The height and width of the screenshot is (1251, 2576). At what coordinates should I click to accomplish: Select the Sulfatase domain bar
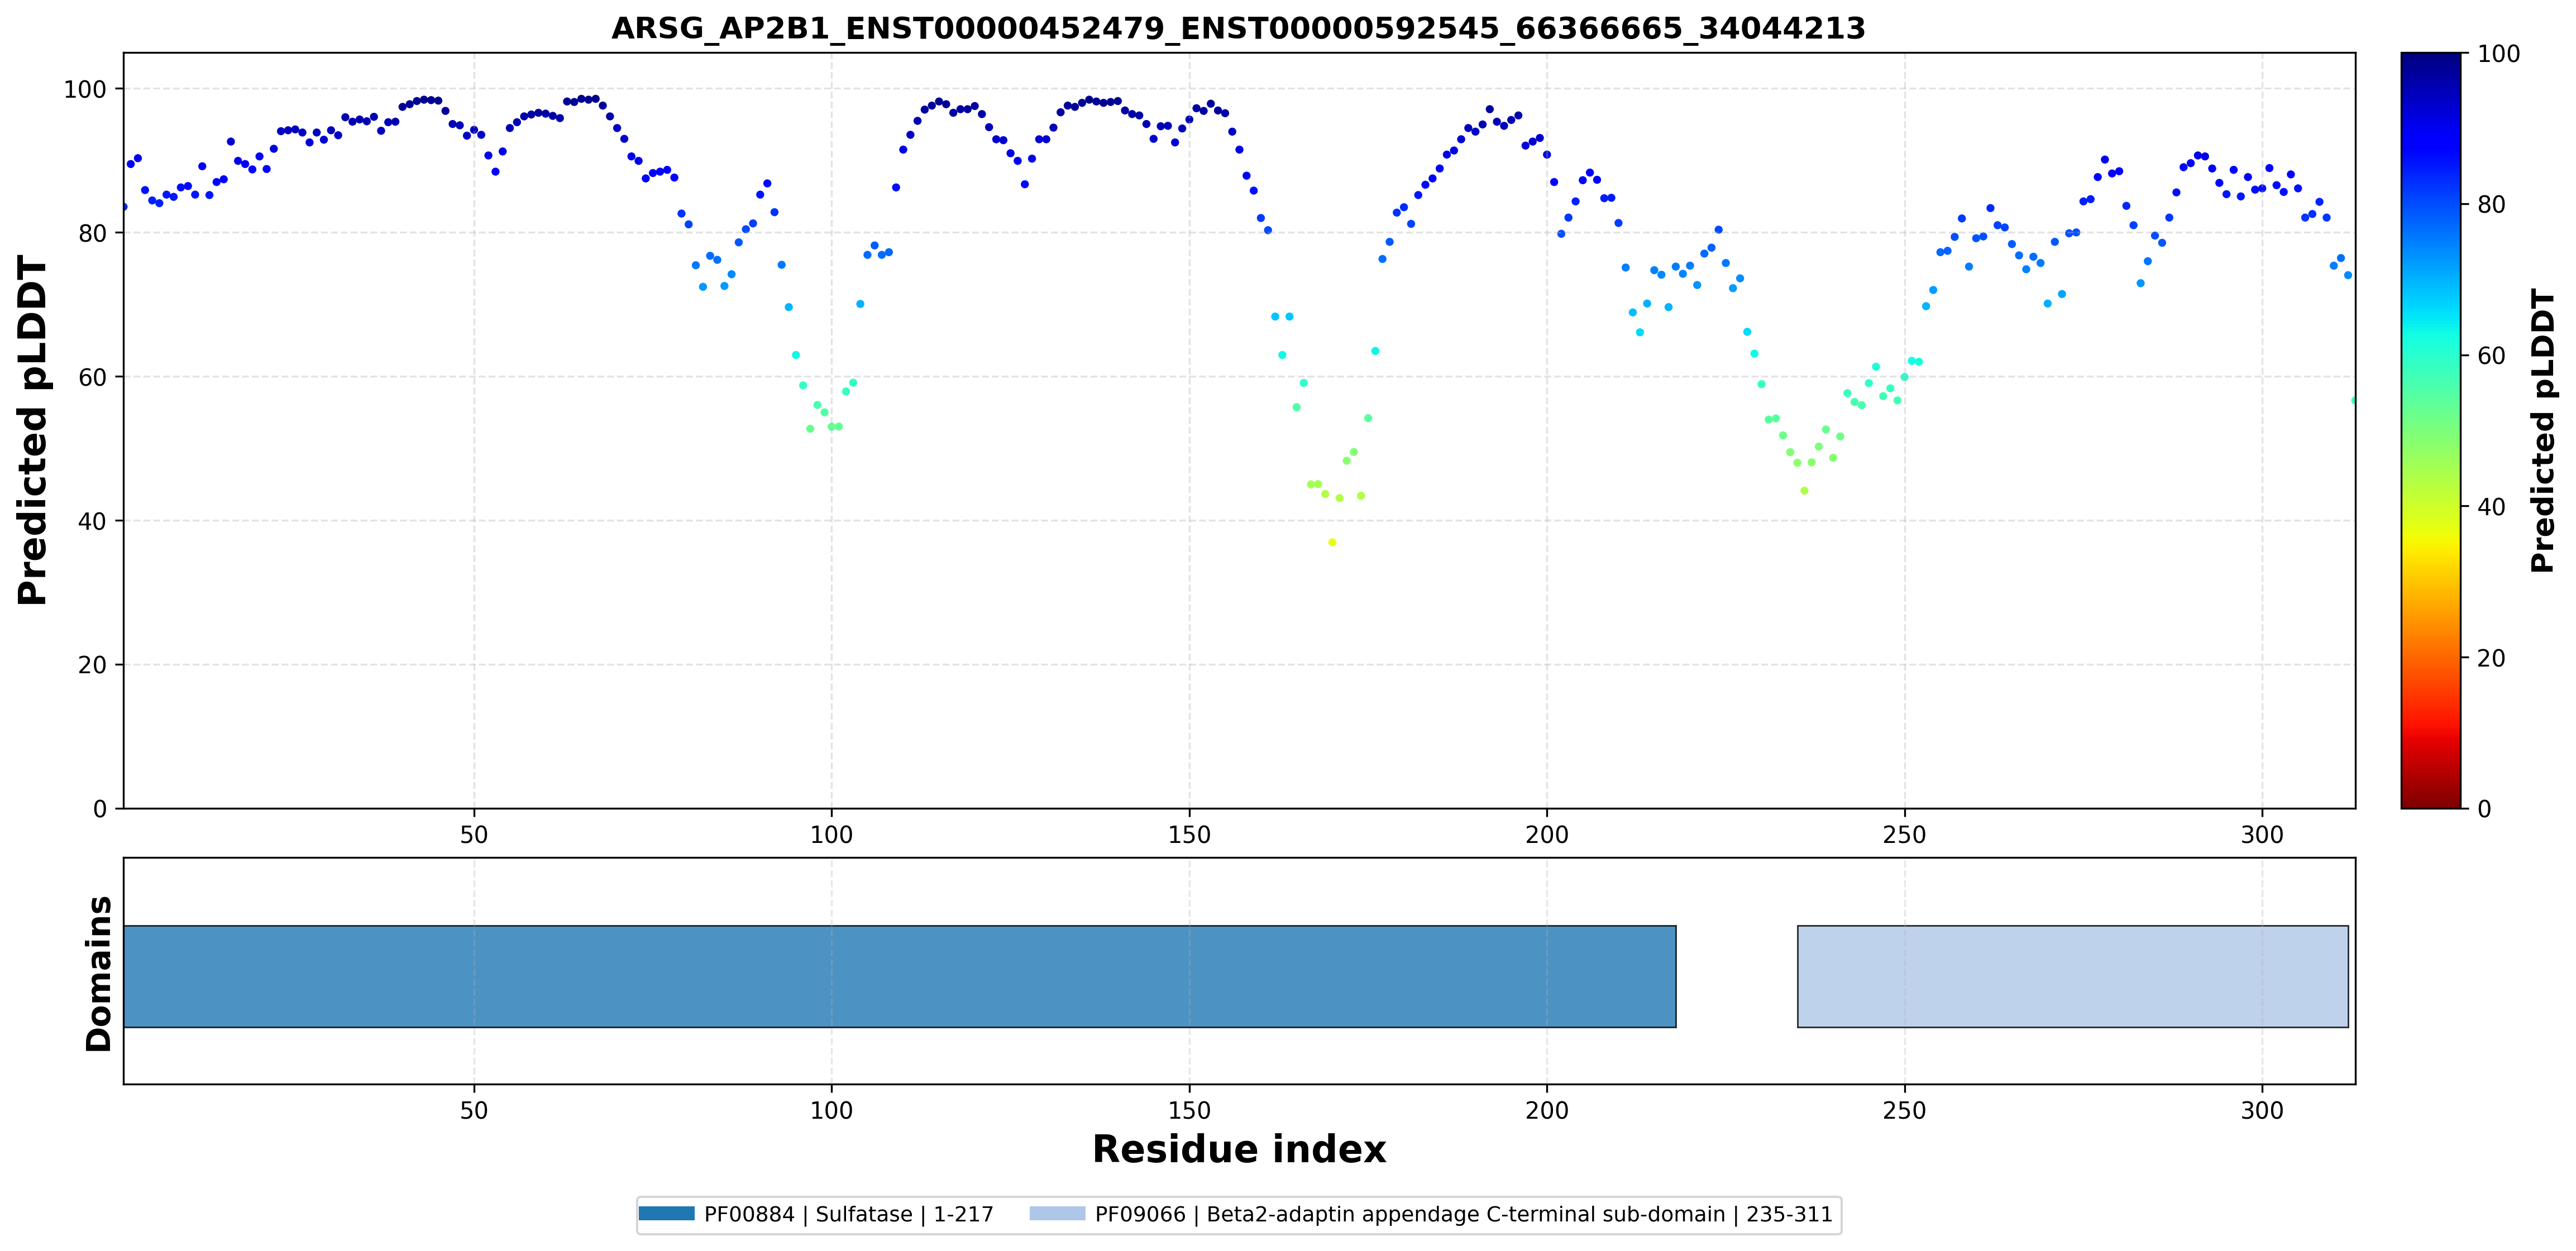pyautogui.click(x=899, y=976)
